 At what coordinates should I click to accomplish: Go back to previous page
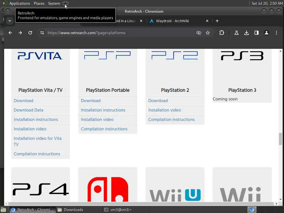click(10, 33)
